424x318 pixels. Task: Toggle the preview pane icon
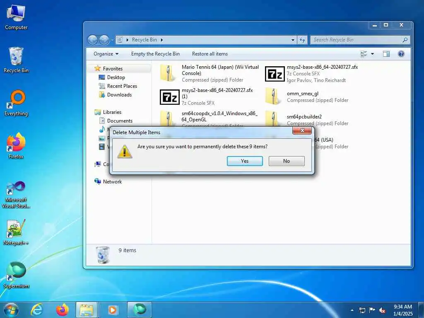point(386,54)
